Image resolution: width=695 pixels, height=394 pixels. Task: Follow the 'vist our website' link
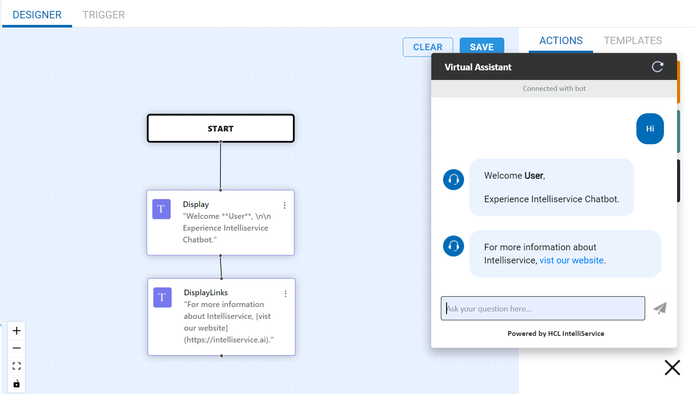click(572, 260)
